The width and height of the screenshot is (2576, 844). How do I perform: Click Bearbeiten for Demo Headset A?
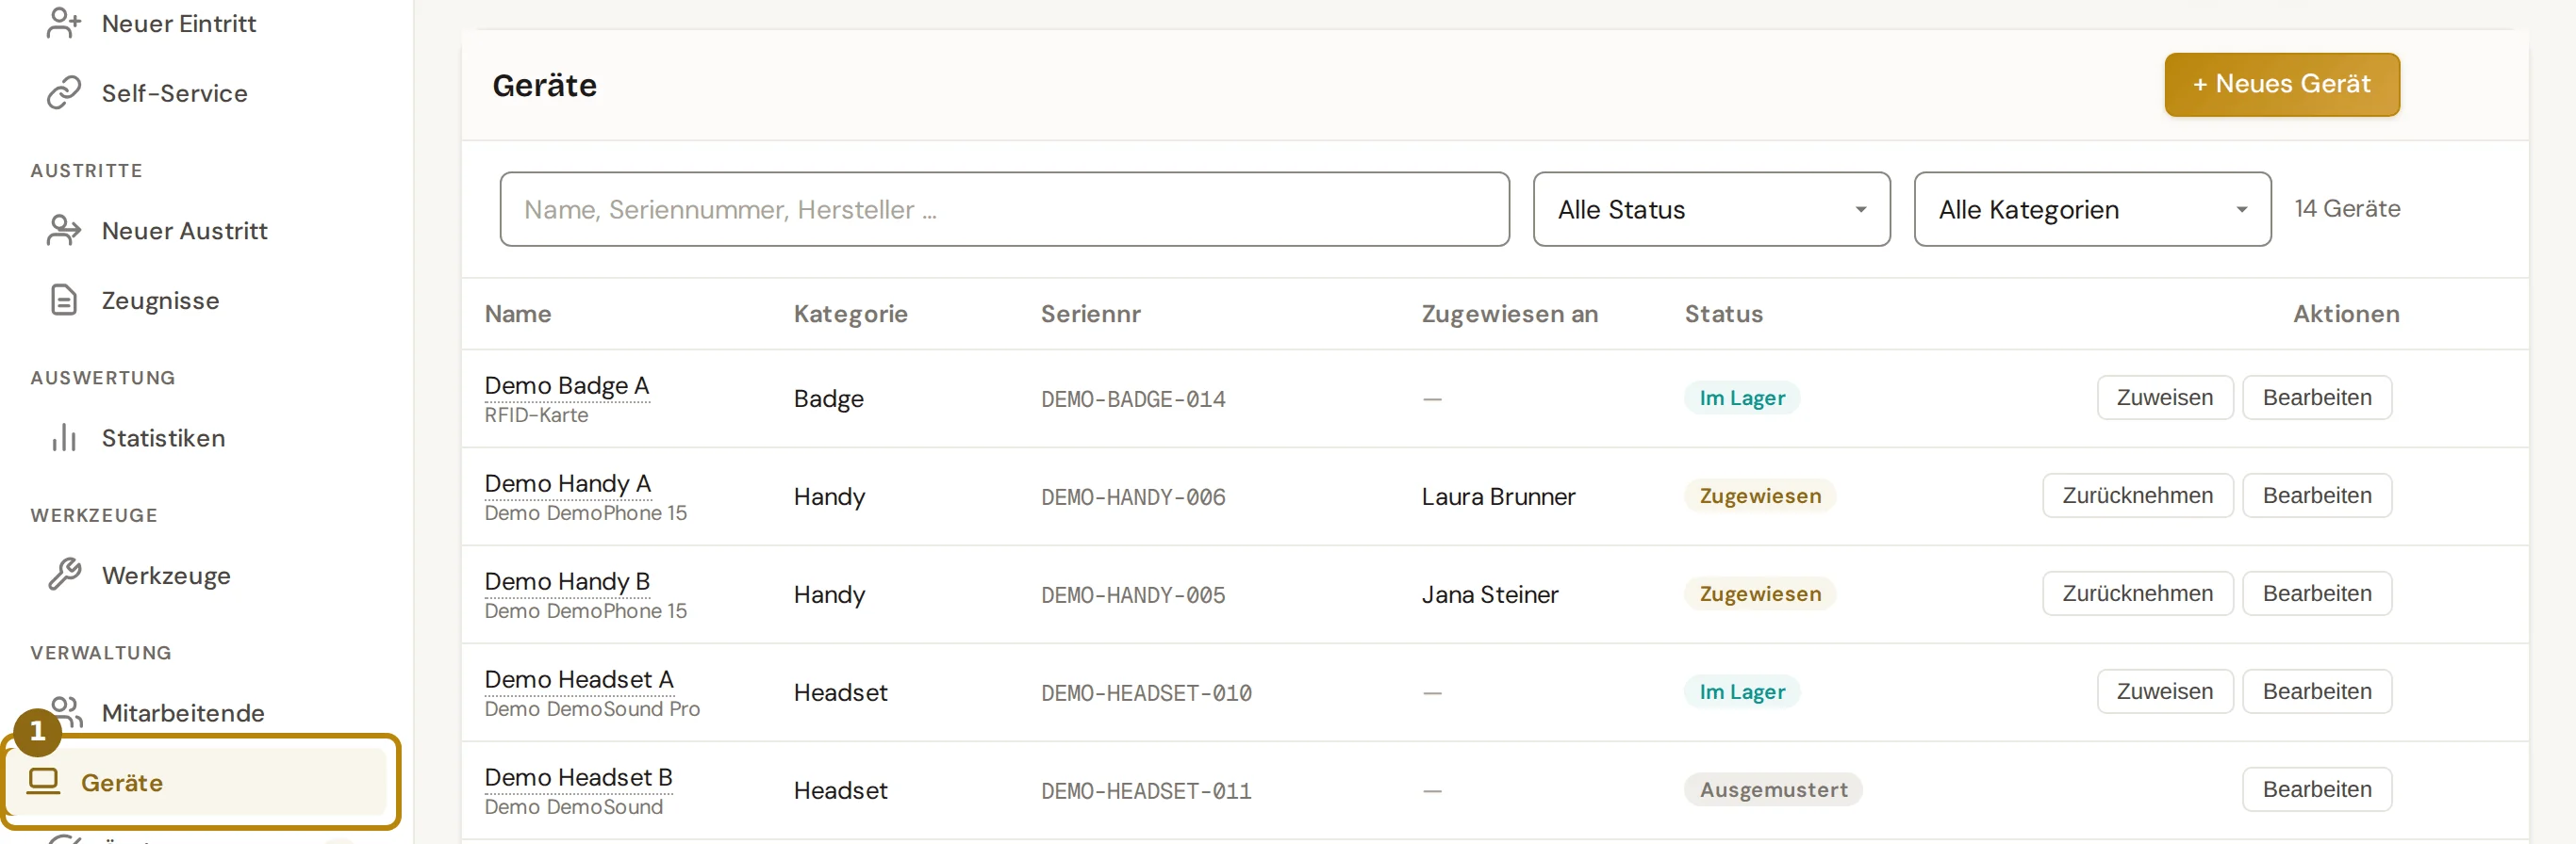tap(2316, 691)
